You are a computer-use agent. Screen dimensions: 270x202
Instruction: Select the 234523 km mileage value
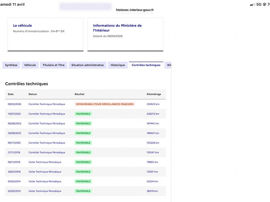tap(153, 104)
